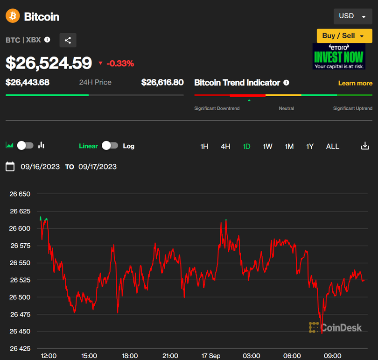
Task: Click the share icon button
Action: click(68, 40)
